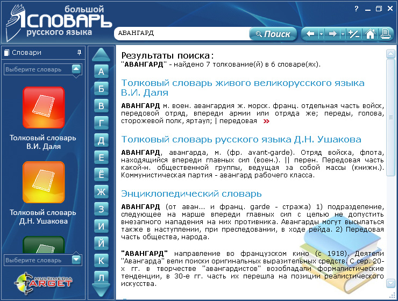Go forward with the right arrow icon
The height and width of the screenshot is (301, 398).
(332, 34)
